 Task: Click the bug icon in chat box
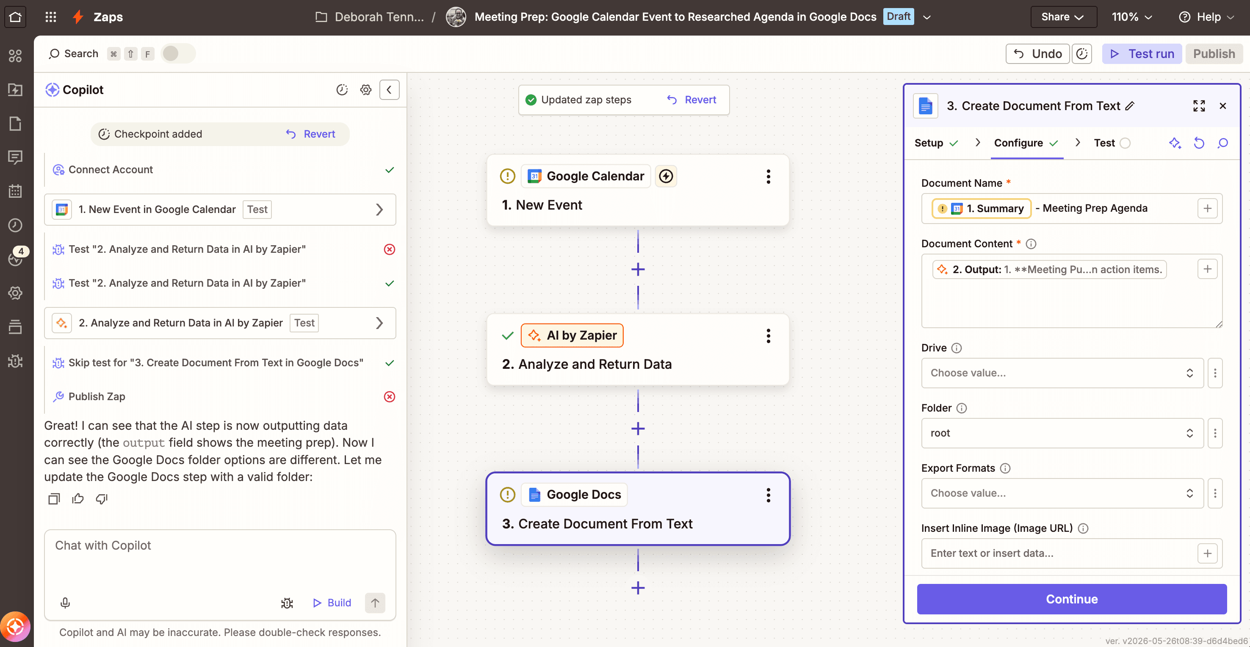pyautogui.click(x=287, y=603)
